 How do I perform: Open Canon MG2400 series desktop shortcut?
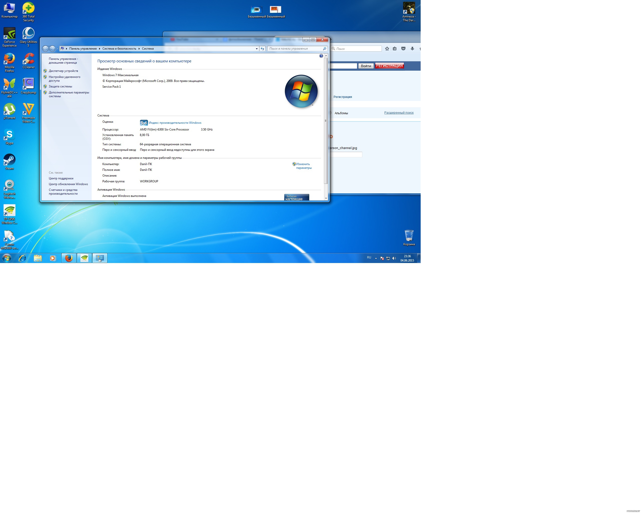pyautogui.click(x=9, y=240)
